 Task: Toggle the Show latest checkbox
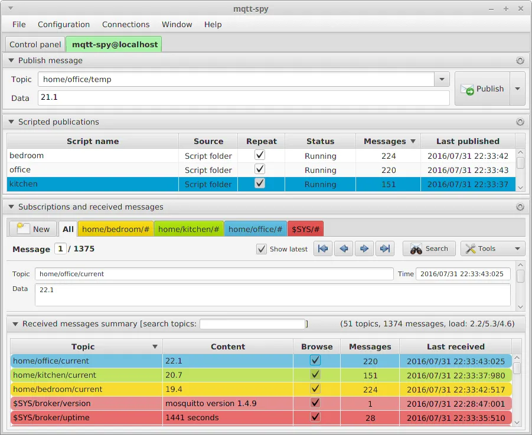click(261, 249)
